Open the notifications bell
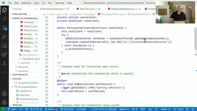 click(193, 109)
